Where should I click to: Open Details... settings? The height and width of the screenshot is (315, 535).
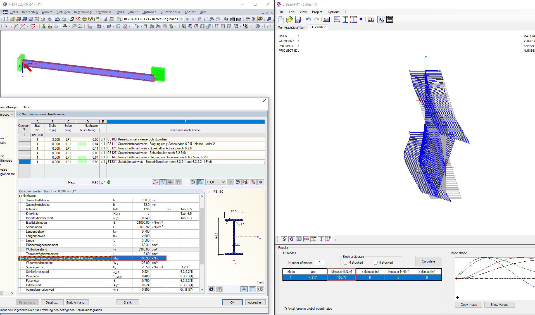pos(52,302)
